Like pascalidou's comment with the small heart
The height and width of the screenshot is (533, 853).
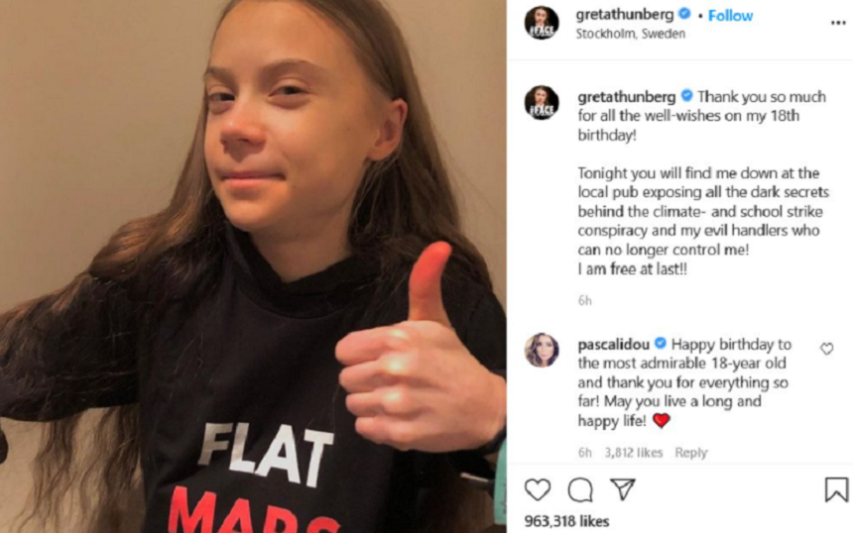(x=826, y=349)
